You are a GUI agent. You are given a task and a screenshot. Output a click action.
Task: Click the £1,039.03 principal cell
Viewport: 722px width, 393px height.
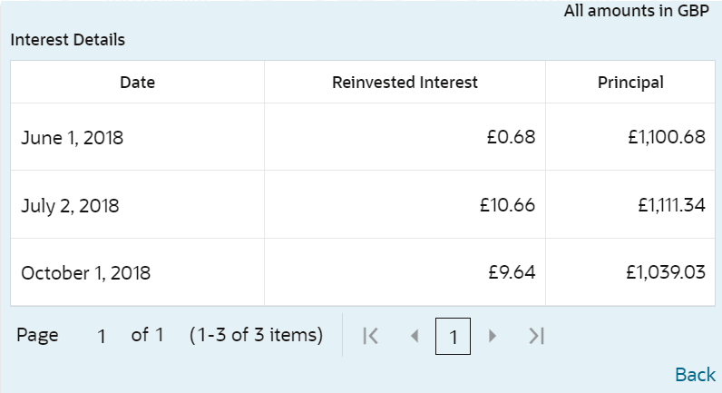point(666,272)
